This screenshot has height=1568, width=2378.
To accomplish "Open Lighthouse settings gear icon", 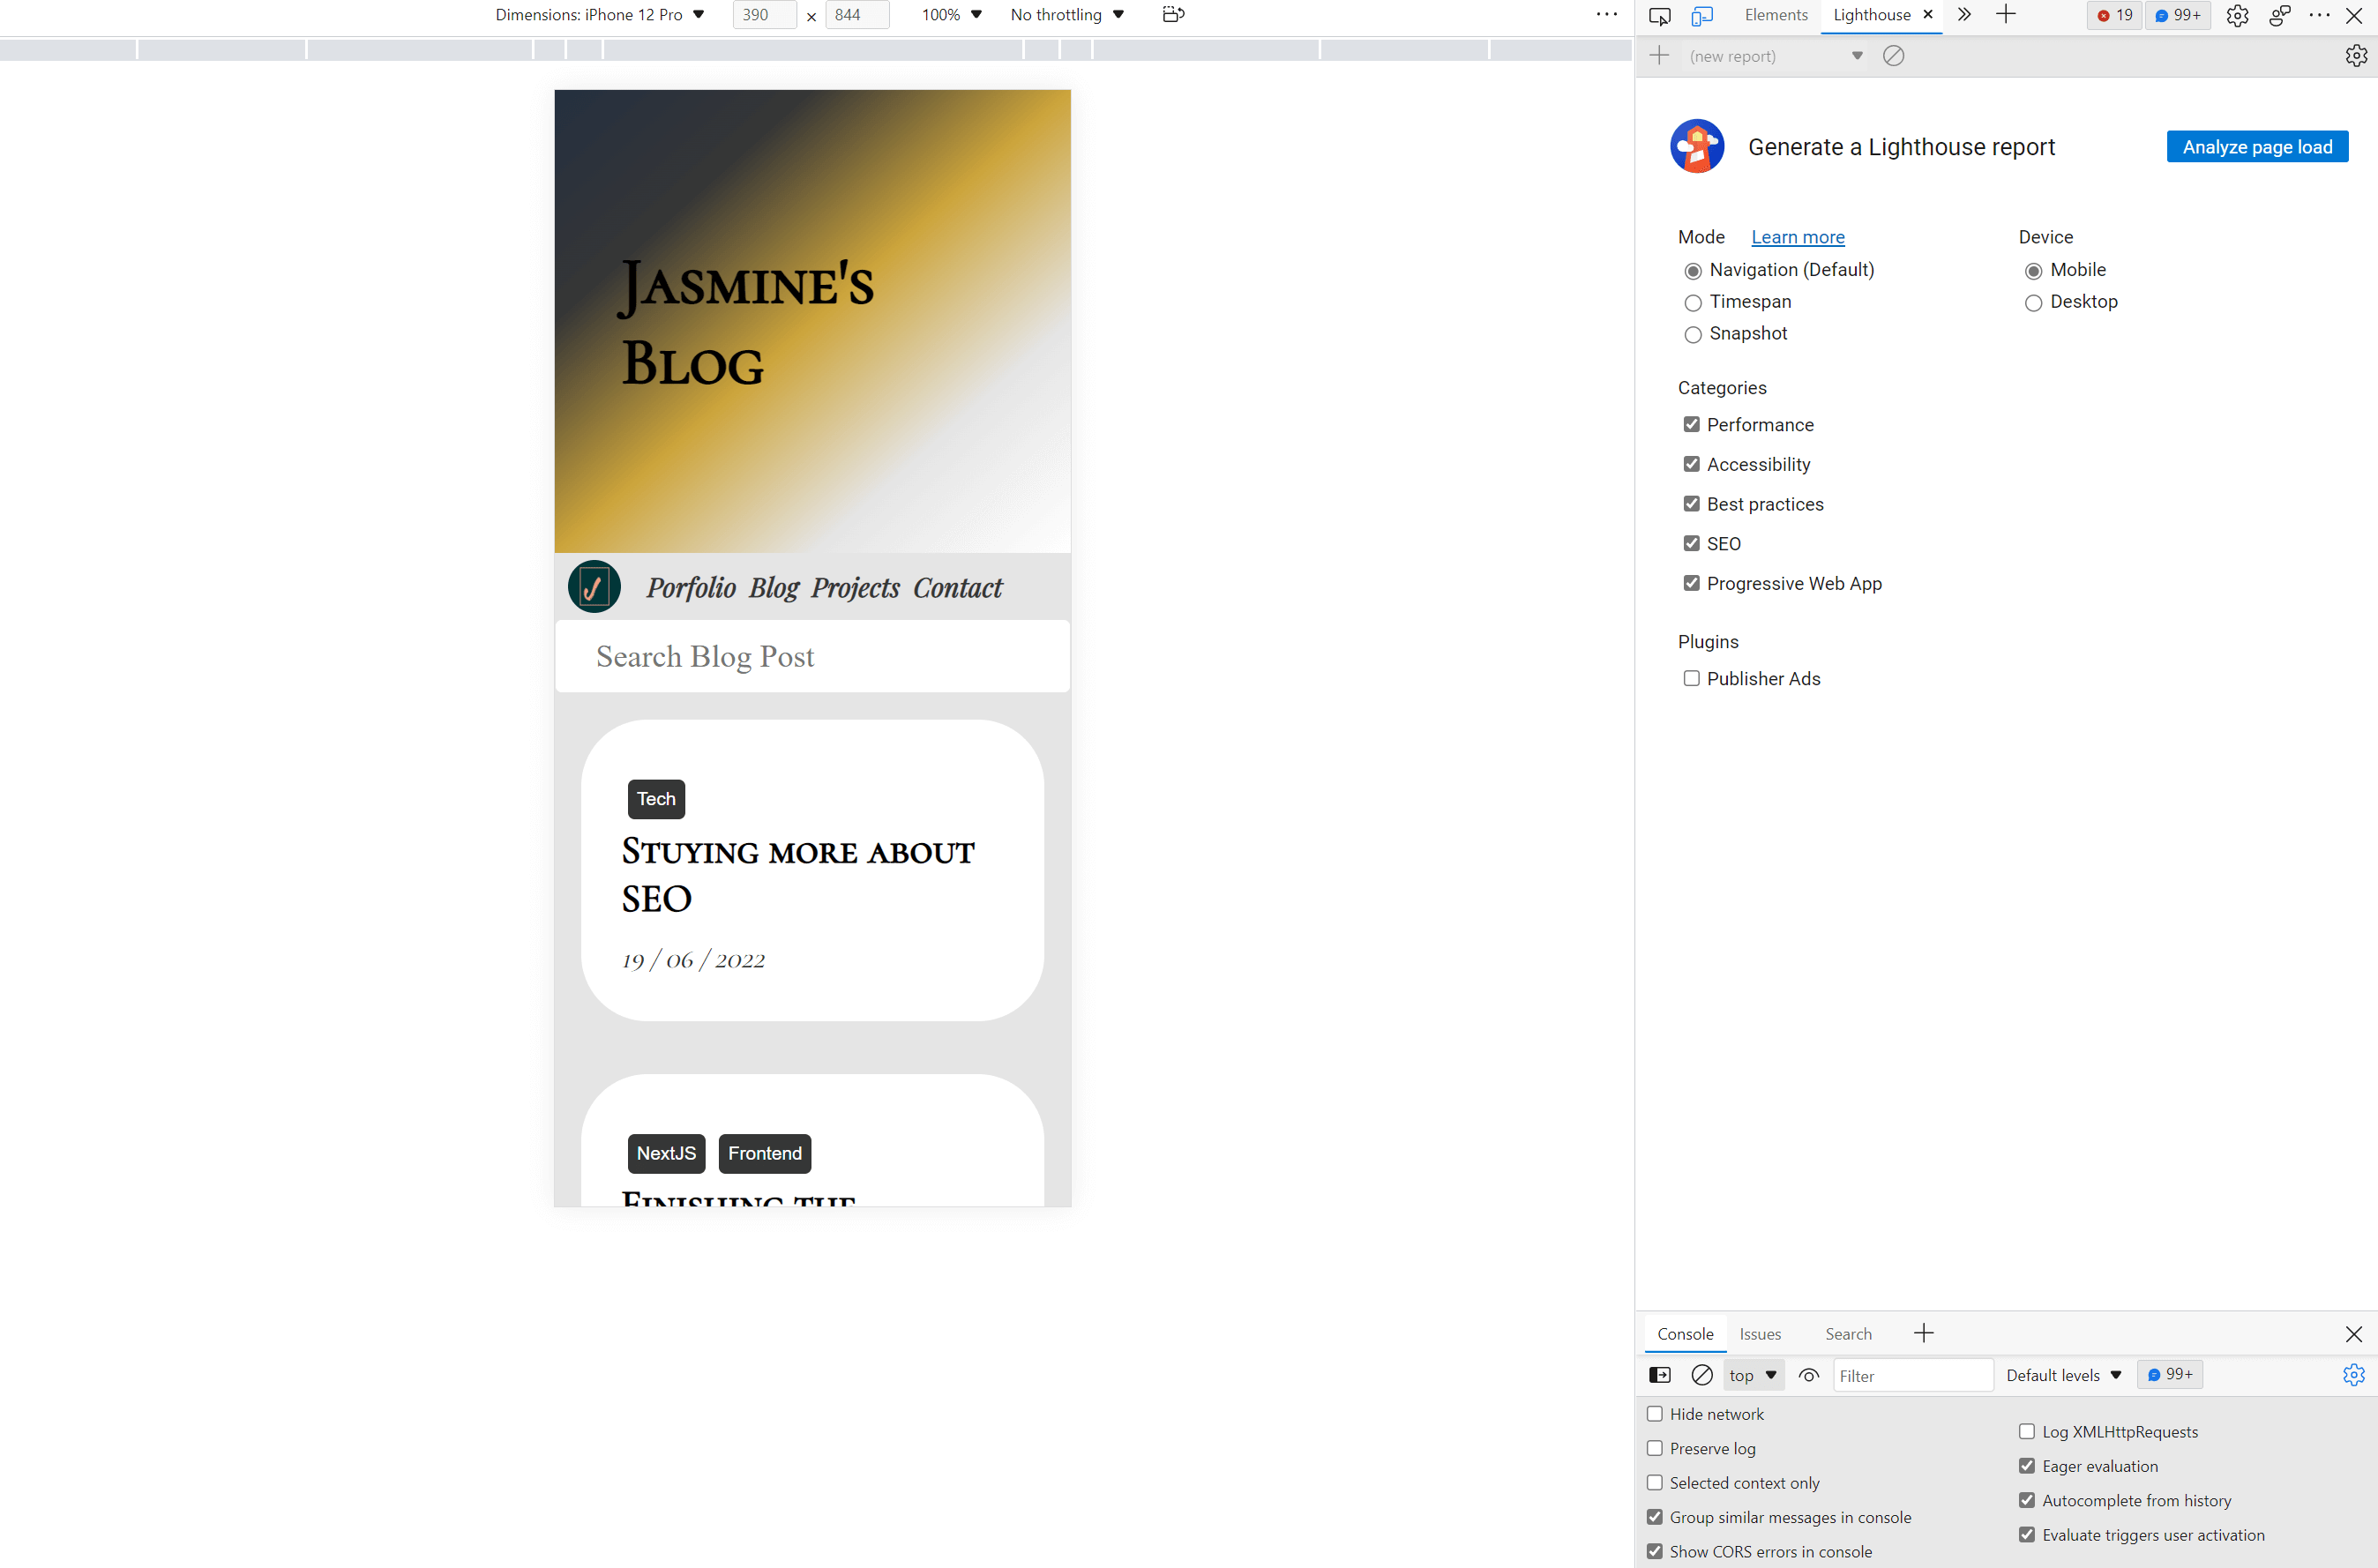I will (x=2355, y=56).
